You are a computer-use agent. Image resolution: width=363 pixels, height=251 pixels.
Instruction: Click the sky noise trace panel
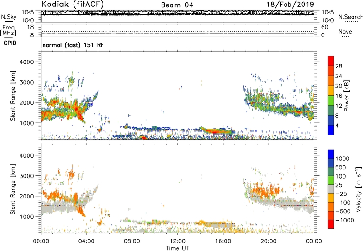pos(177,16)
